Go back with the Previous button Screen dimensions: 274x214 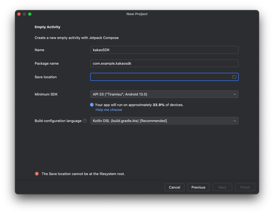[198, 187]
